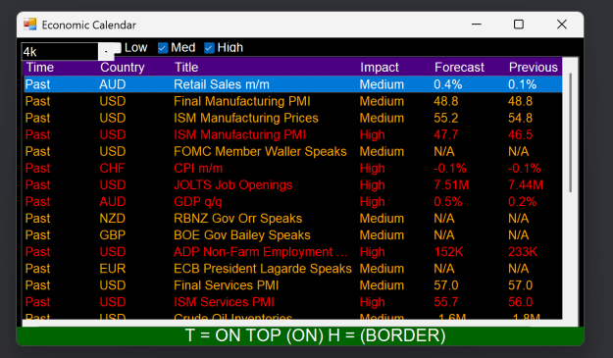Click High impact cell in CPI m/m row

pyautogui.click(x=372, y=169)
